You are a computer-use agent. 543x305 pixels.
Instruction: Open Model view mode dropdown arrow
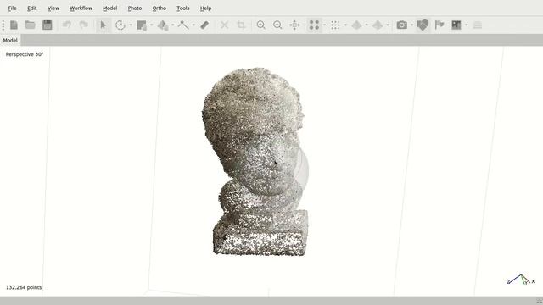(x=367, y=25)
